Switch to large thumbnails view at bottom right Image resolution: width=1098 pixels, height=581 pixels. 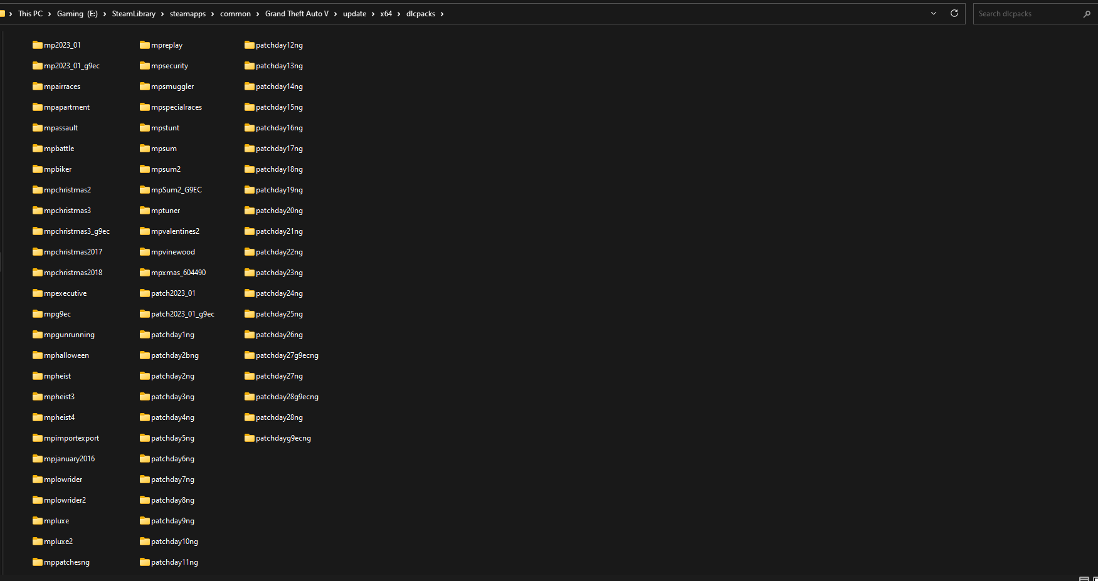click(x=1096, y=577)
